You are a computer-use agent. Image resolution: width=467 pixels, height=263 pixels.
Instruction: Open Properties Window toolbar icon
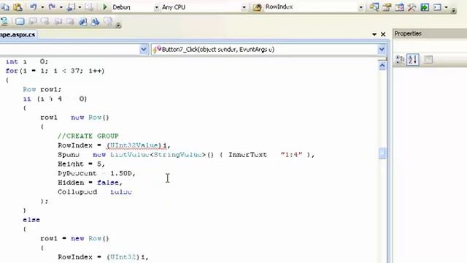[387, 7]
